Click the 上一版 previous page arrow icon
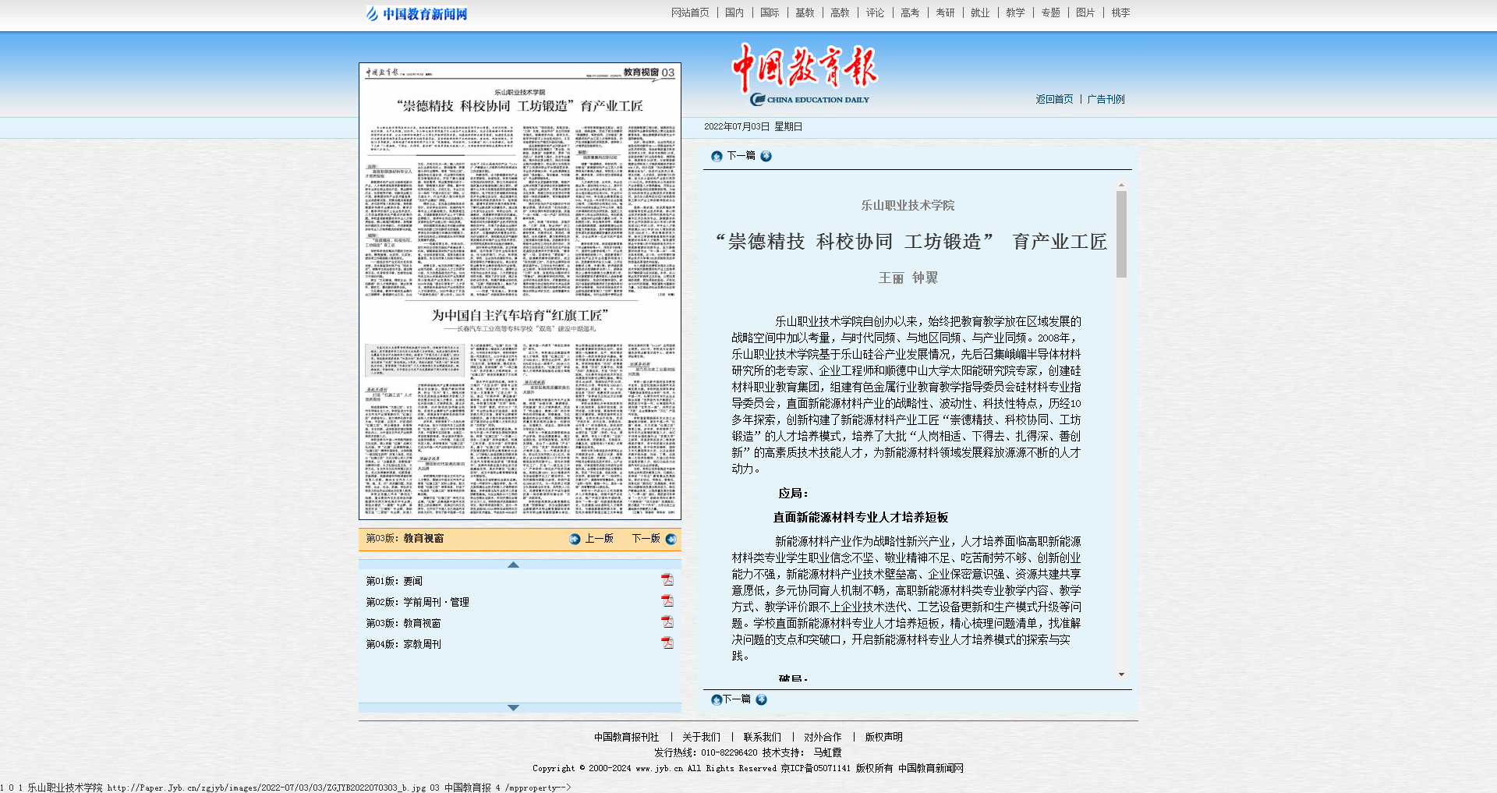This screenshot has width=1497, height=793. (575, 539)
